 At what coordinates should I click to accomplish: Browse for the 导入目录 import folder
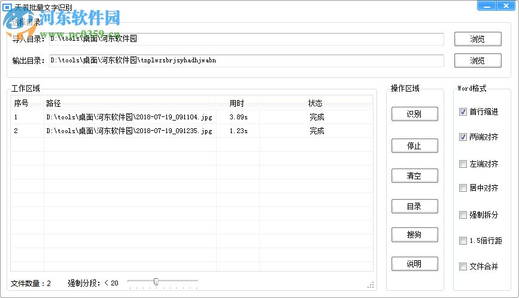[478, 39]
